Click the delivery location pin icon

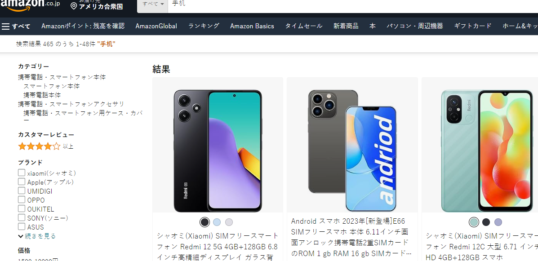point(74,6)
